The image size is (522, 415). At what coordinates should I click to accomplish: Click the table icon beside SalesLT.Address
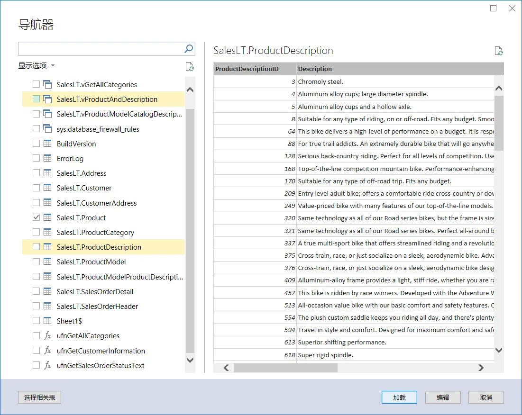pos(47,173)
